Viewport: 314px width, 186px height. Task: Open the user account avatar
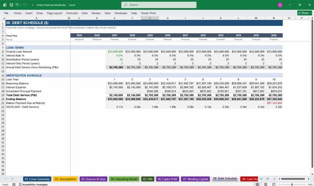(280, 5)
